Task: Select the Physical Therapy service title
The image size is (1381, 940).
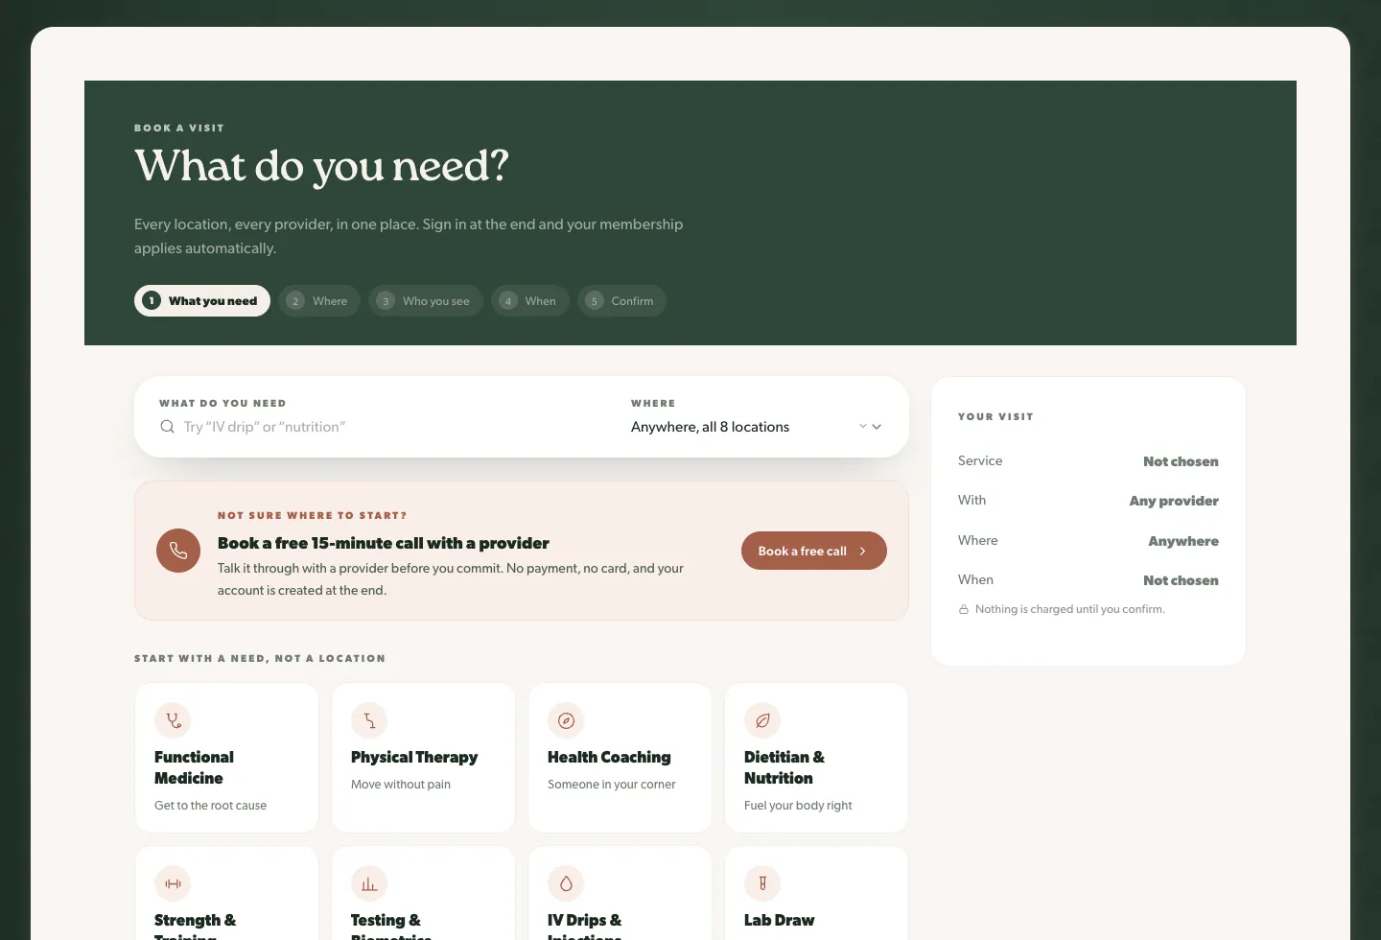Action: tap(414, 757)
